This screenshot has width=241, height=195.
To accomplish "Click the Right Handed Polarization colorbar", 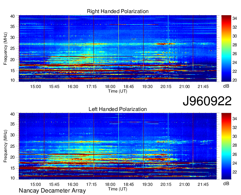I will tap(226, 48).
